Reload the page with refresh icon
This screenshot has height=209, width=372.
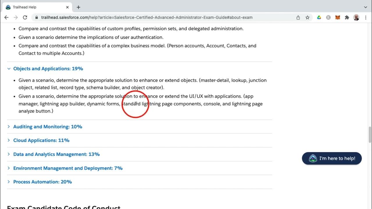click(25, 17)
